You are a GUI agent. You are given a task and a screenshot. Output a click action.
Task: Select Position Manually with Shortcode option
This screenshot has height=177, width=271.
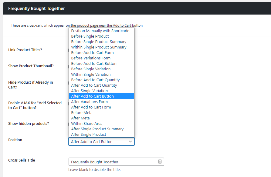coord(101,31)
